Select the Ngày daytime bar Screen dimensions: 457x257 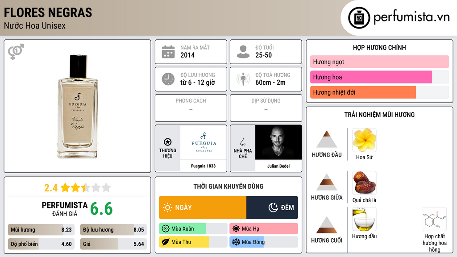[x=203, y=207]
